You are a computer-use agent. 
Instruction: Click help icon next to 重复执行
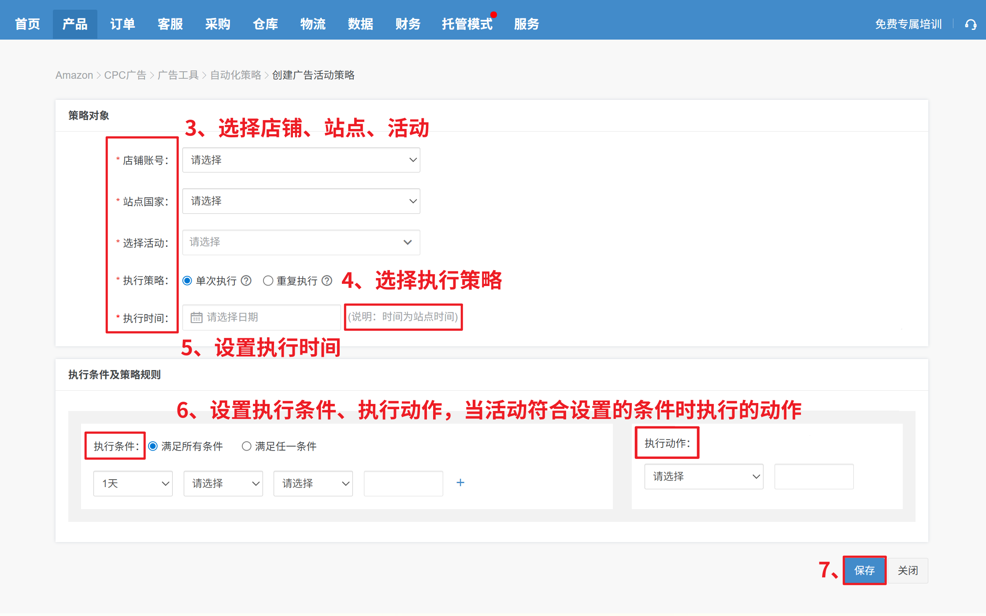point(327,281)
